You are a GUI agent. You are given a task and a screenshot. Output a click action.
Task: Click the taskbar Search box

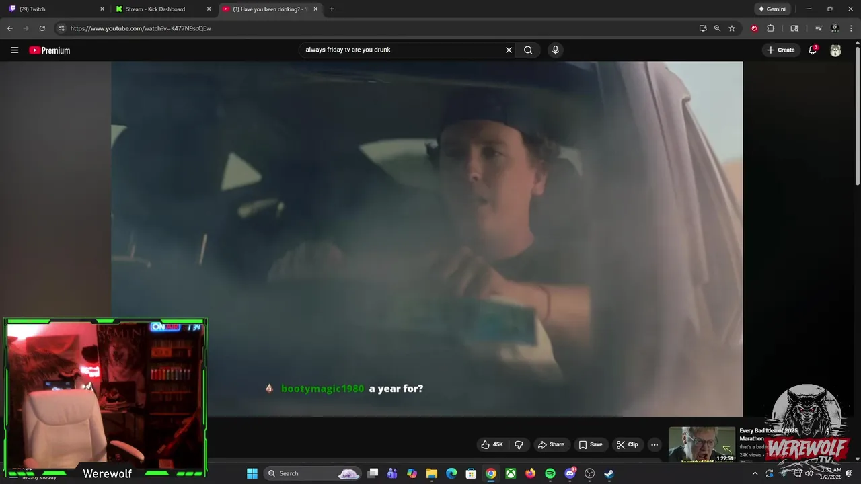[x=313, y=473]
